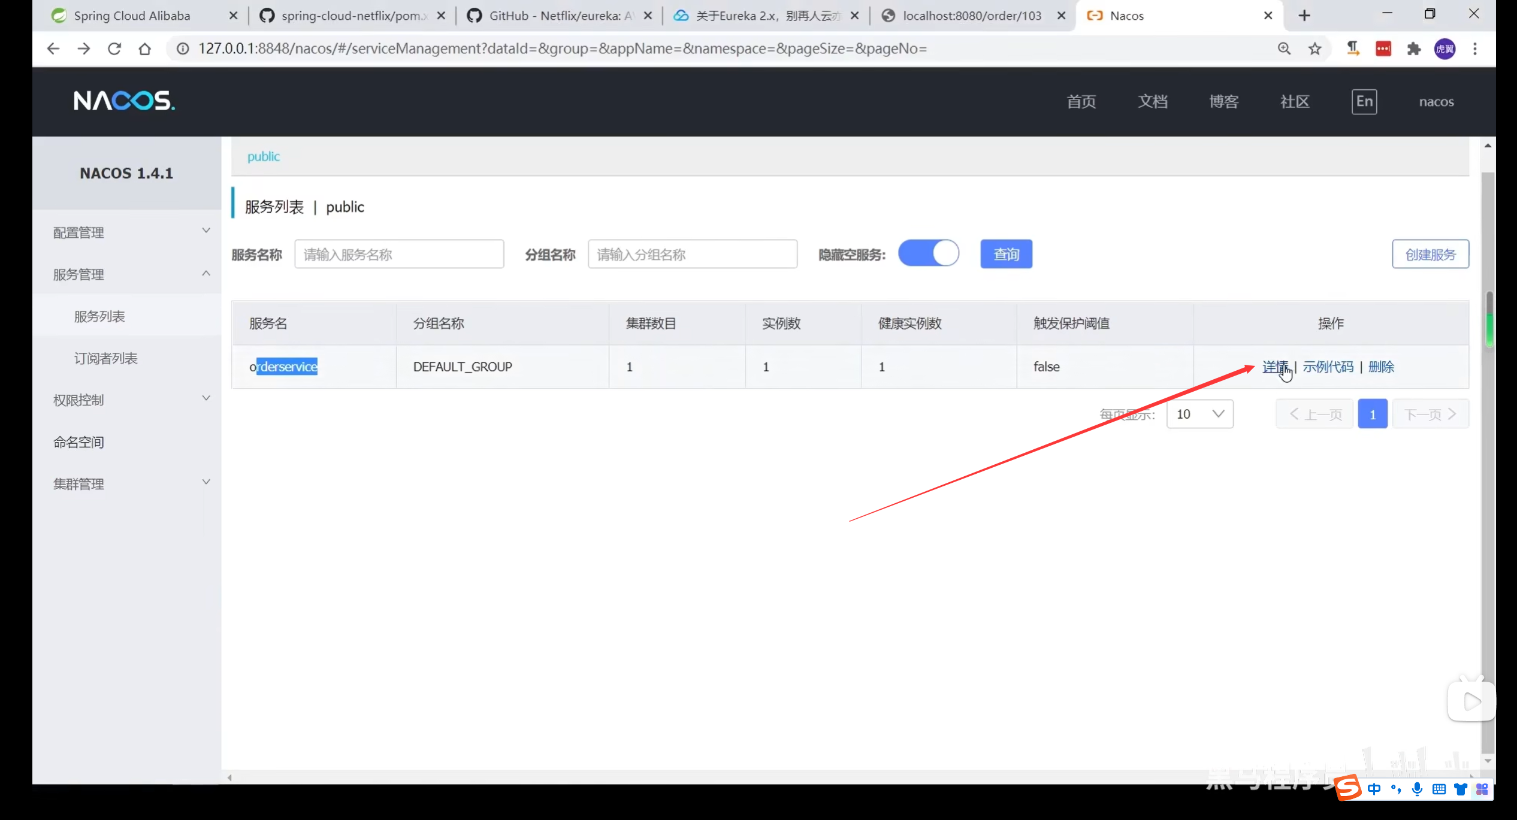
Task: Select 订阅者列表 in the sidebar
Action: tap(105, 358)
